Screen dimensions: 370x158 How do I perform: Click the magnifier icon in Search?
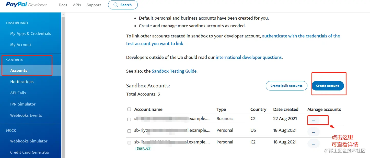(x=116, y=5)
